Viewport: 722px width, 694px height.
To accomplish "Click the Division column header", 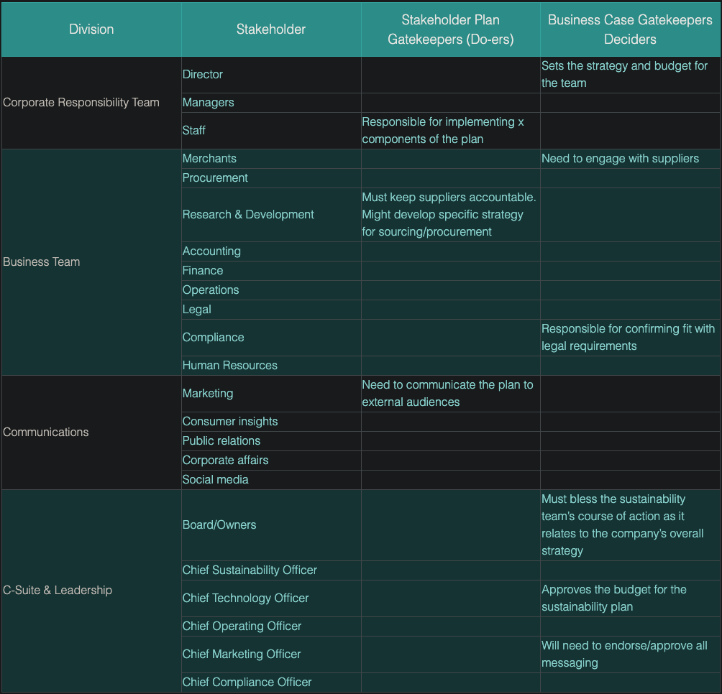I will click(91, 29).
